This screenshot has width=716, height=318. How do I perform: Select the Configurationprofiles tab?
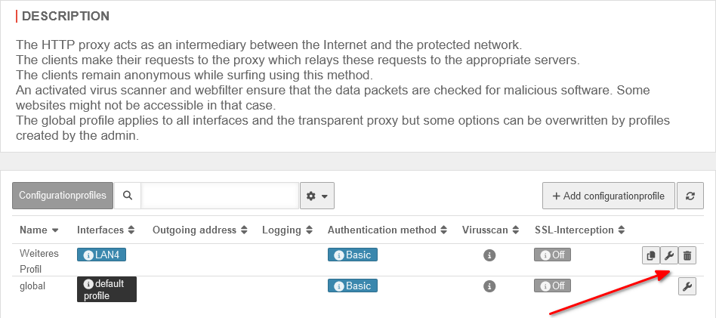[x=63, y=196]
